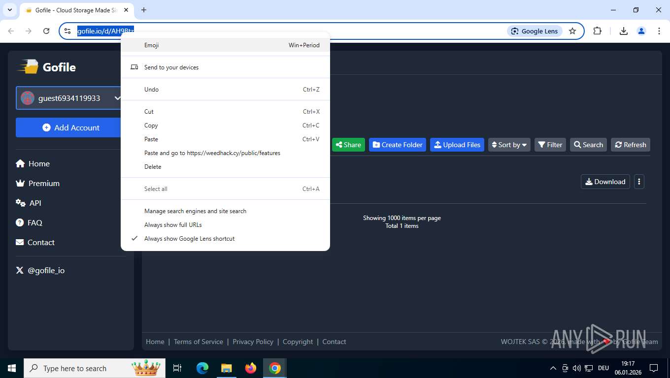
Task: Launch Firefox from taskbar
Action: (251, 368)
